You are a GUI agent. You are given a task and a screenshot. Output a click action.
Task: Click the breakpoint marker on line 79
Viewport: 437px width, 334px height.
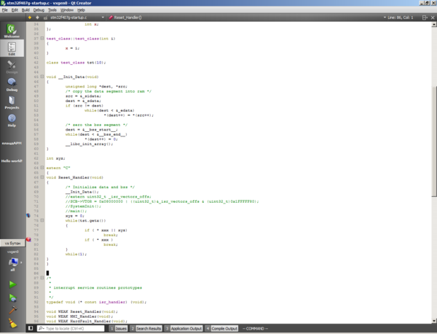28,239
